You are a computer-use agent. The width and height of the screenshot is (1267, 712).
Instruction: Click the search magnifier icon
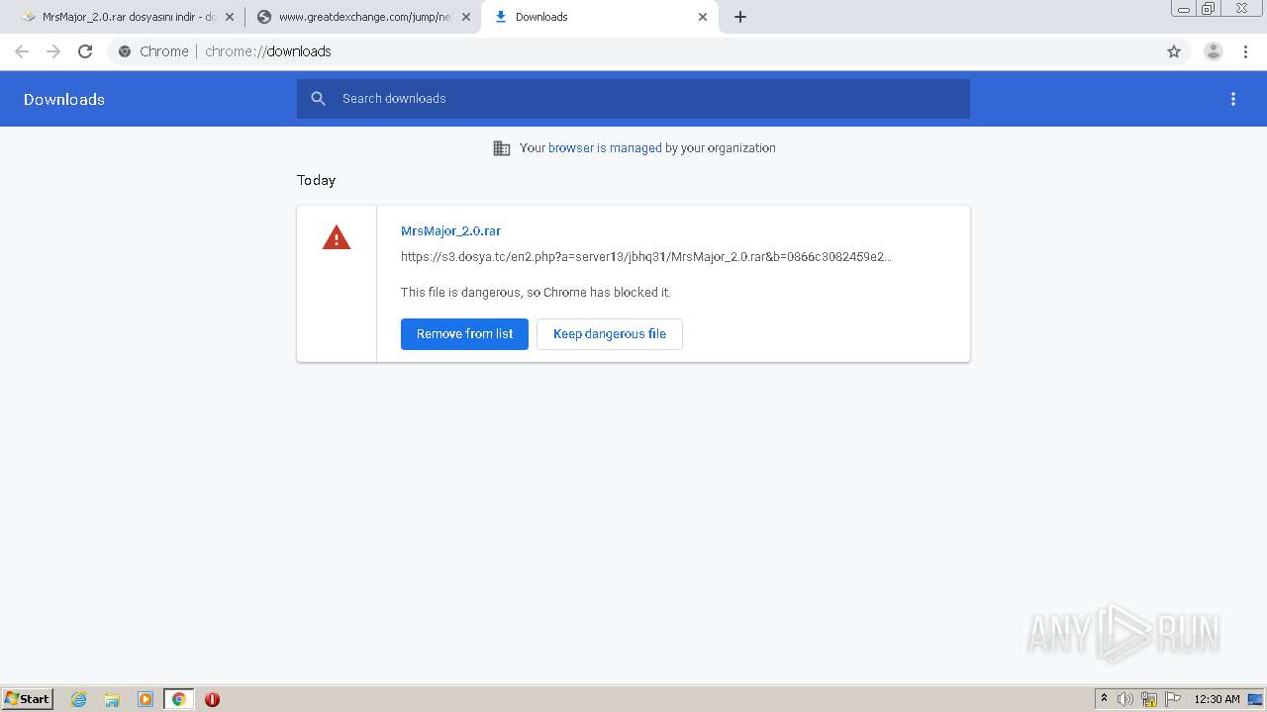[x=318, y=99]
